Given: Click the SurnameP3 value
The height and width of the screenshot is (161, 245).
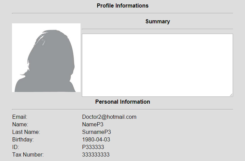Looking at the screenshot, I should point(96,132).
